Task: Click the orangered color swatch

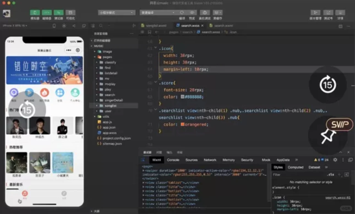Action: click(x=182, y=124)
